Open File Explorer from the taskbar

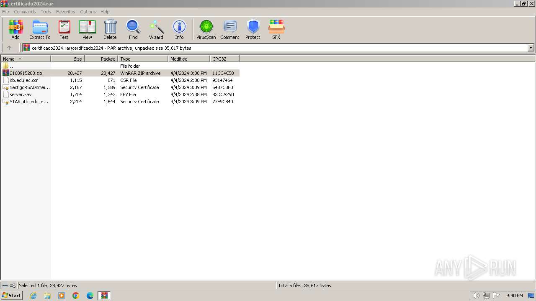coord(47,296)
